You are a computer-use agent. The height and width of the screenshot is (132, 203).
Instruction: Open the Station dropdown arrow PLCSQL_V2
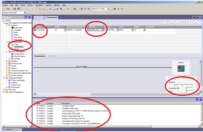tap(102, 30)
